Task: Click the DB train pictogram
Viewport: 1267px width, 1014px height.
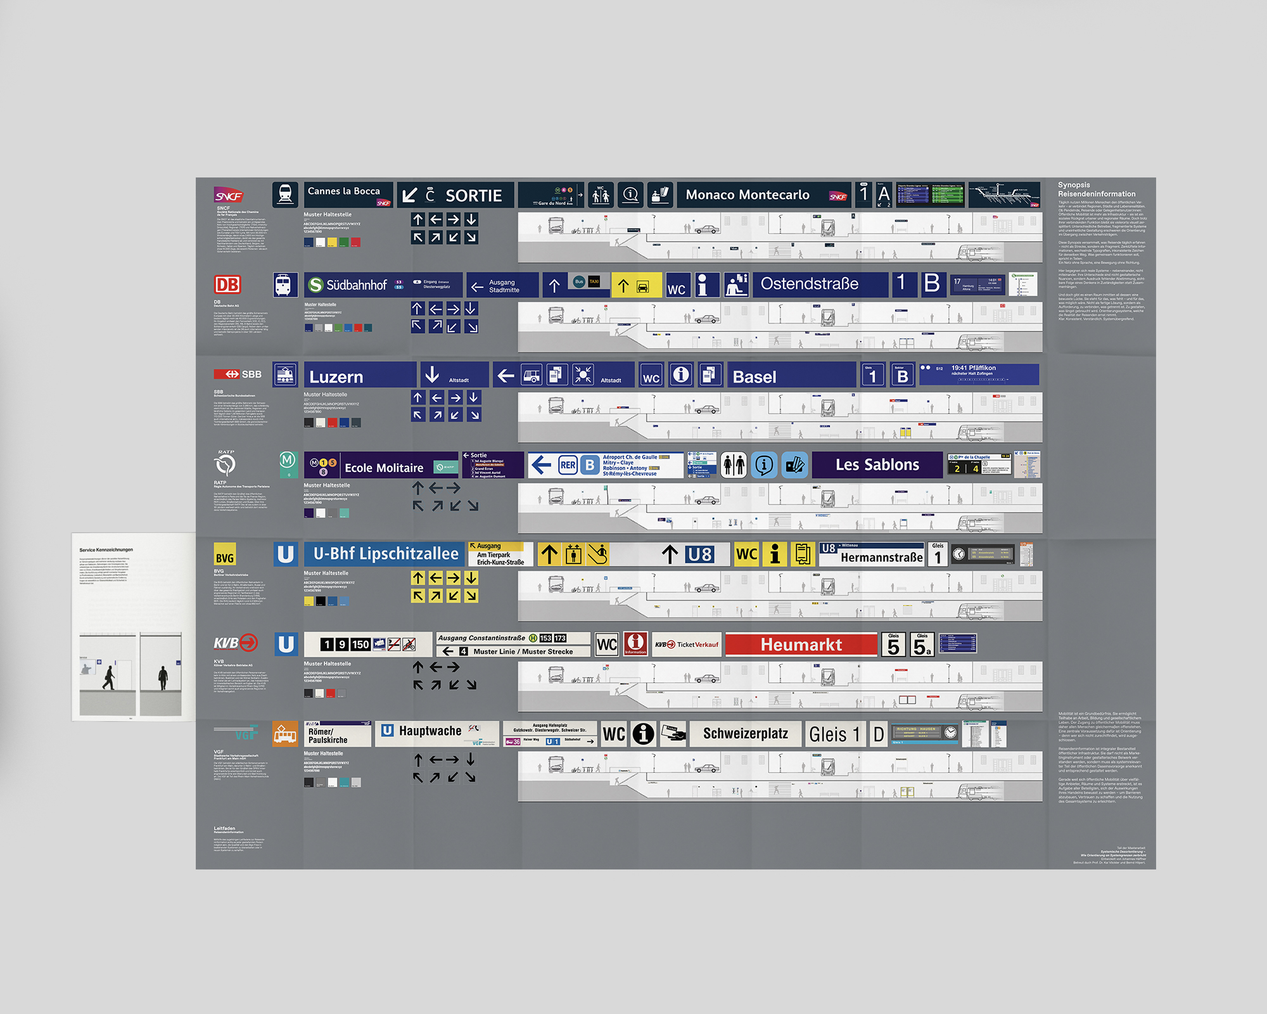Action: coord(285,285)
